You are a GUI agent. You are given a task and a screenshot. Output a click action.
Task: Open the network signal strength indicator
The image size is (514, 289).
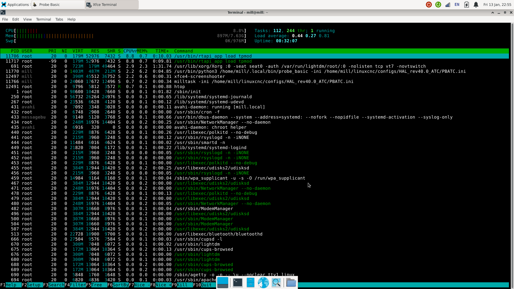tap(448, 5)
